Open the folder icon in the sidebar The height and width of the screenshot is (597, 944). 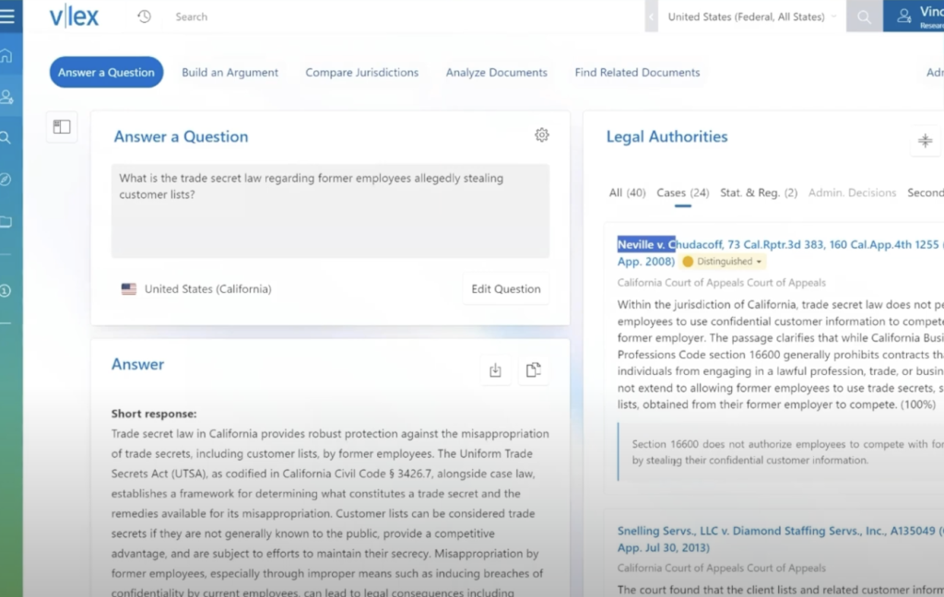tap(6, 222)
